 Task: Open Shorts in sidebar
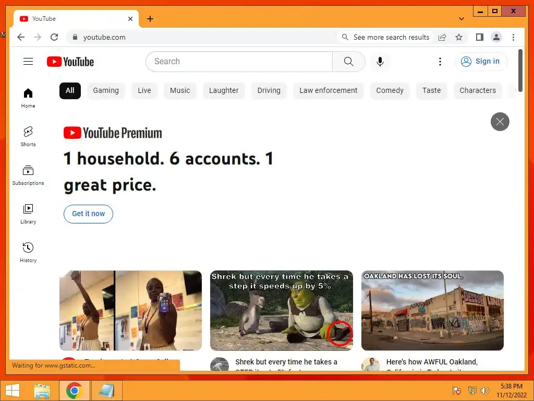coord(28,136)
